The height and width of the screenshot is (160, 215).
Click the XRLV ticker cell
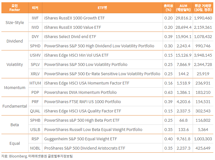pyautogui.click(x=35, y=74)
